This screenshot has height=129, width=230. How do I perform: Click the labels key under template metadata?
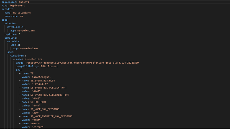pos(15,45)
